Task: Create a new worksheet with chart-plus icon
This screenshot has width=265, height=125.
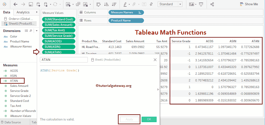Action: [x=68, y=4]
